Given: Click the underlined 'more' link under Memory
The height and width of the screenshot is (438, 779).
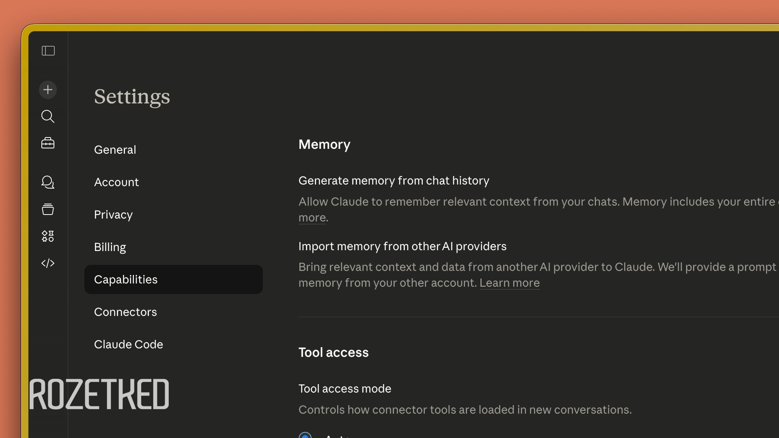Looking at the screenshot, I should pyautogui.click(x=312, y=218).
